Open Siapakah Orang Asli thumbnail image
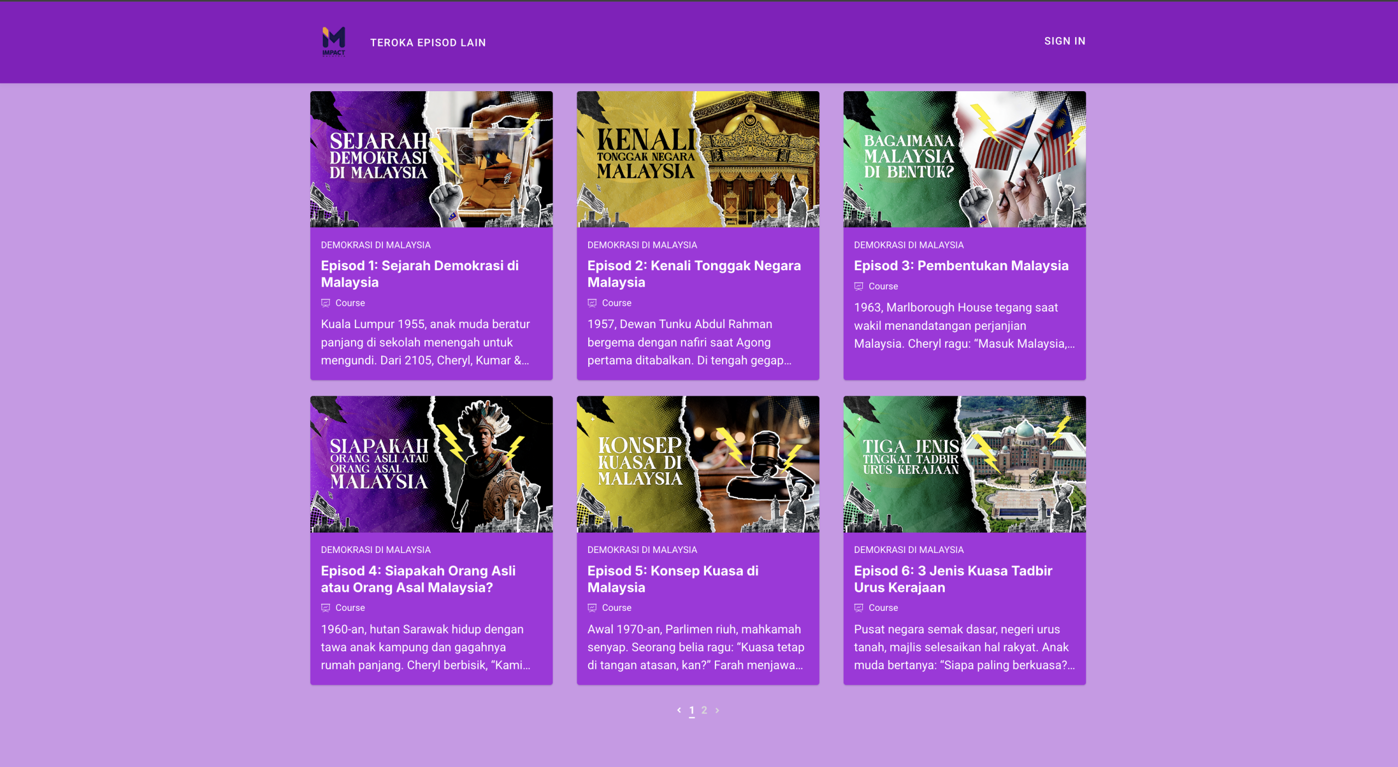1398x767 pixels. 431,464
